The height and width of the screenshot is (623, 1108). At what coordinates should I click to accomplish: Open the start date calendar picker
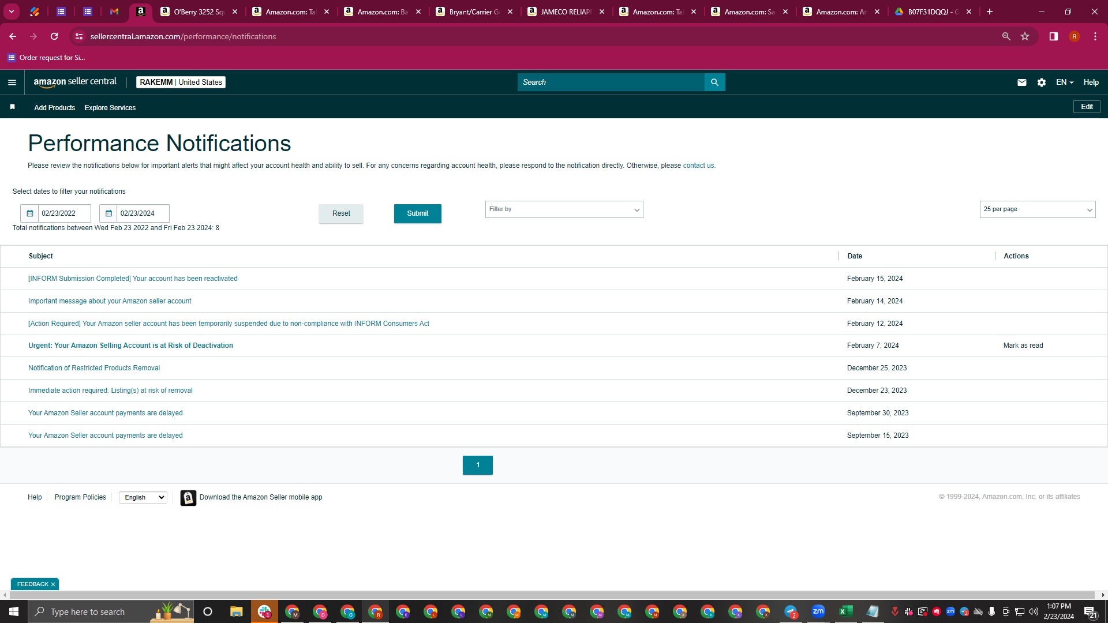(30, 213)
